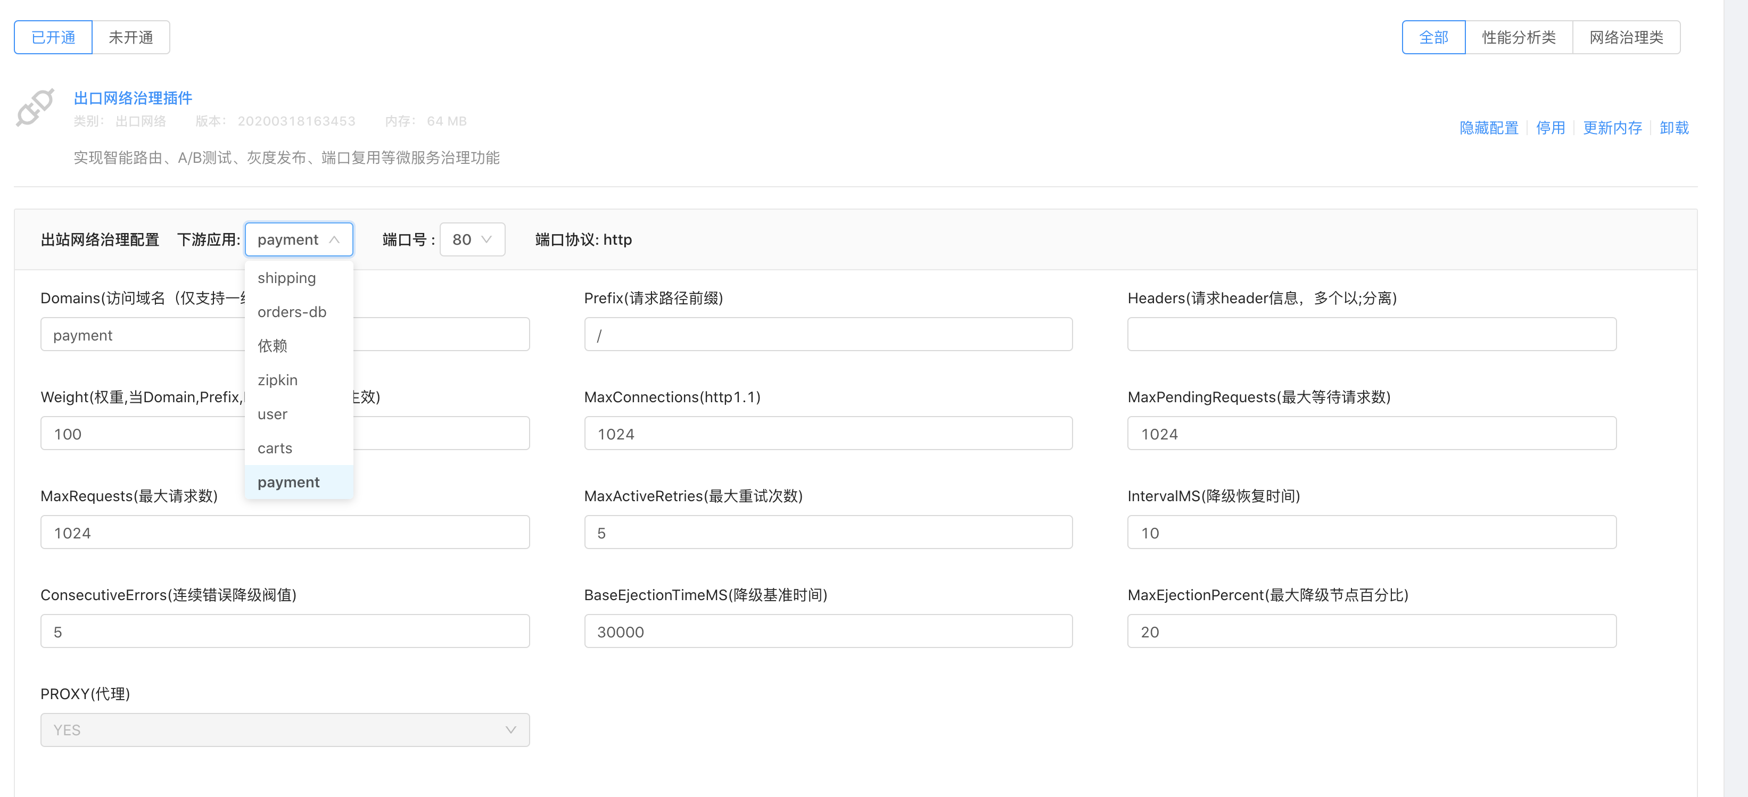Collapse the 下游应用 payment dropdown
Viewport: 1748px width, 797px height.
(299, 239)
